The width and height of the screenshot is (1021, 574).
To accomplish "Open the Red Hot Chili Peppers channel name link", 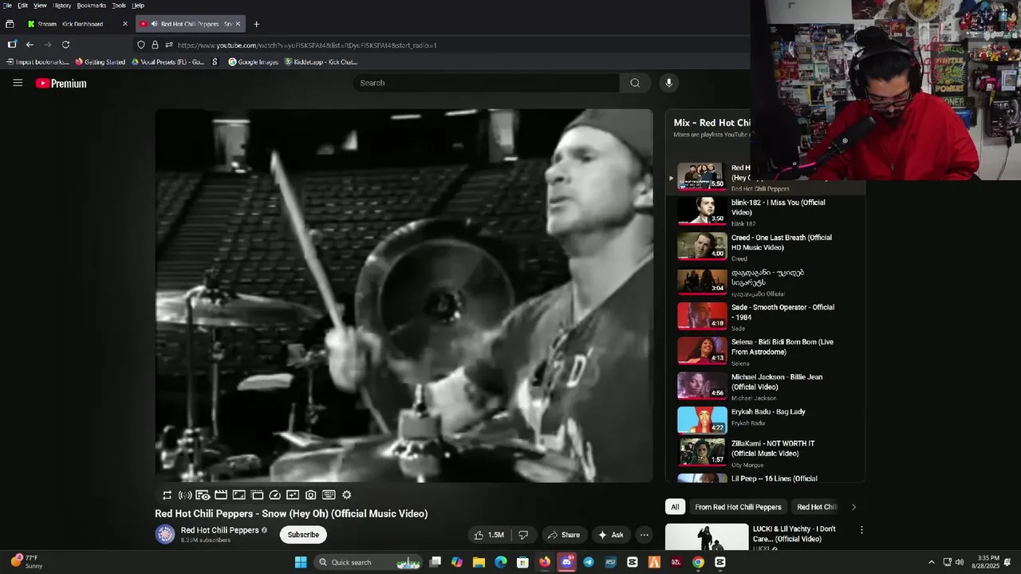I will point(219,530).
